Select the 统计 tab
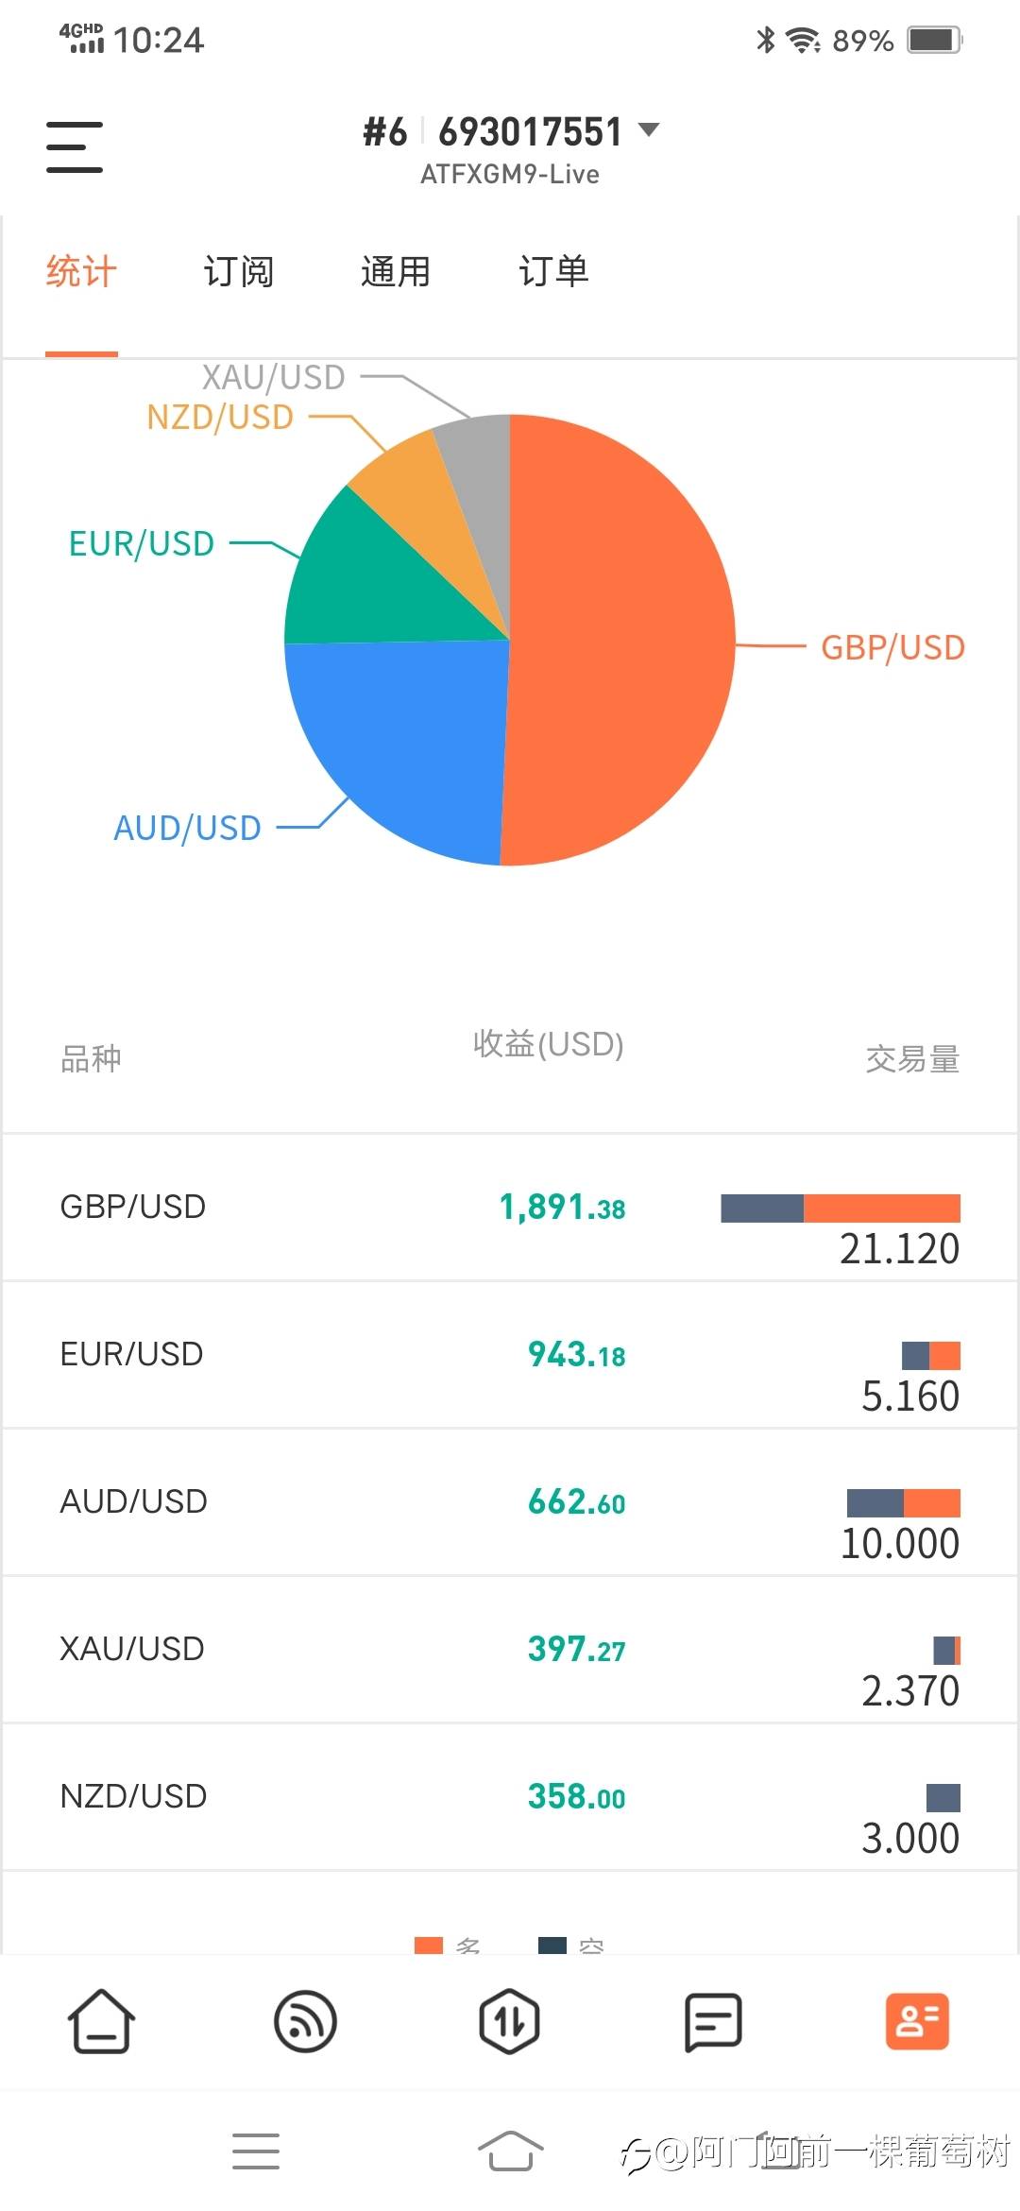Screen dimensions: 1020x2211 point(81,272)
